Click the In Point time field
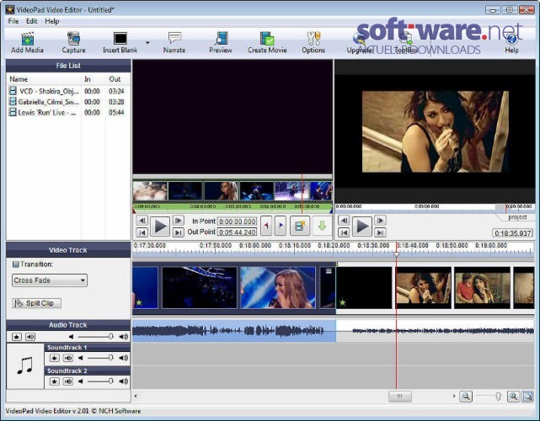 pyautogui.click(x=238, y=221)
